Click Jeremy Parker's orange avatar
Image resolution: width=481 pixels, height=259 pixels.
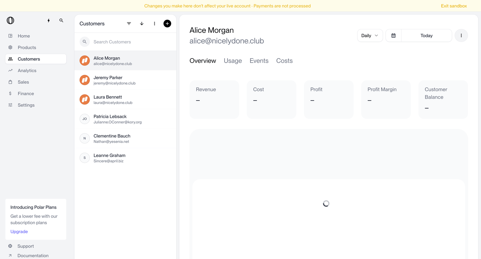click(x=85, y=80)
